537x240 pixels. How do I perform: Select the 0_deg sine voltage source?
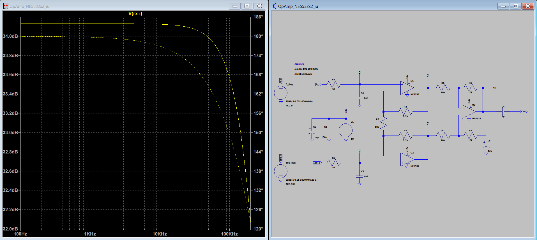[281, 93]
